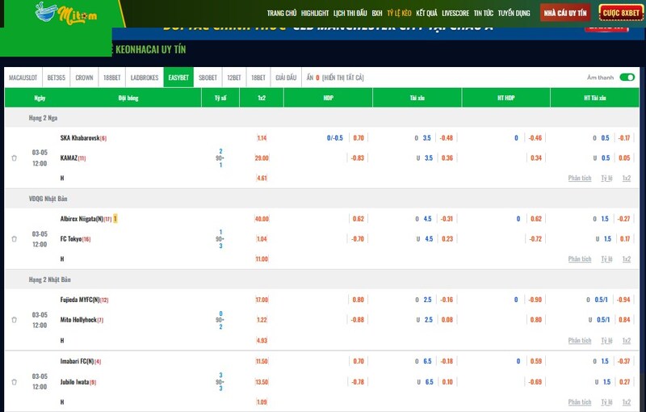Go to Lịch Thi Đấu page
646x412 pixels.
coord(350,13)
